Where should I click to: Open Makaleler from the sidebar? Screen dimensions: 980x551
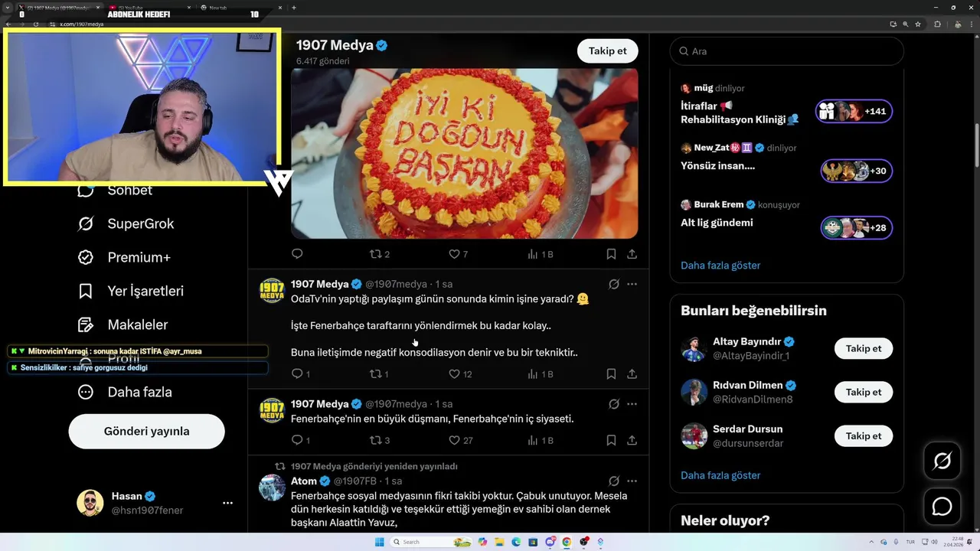[122, 324]
